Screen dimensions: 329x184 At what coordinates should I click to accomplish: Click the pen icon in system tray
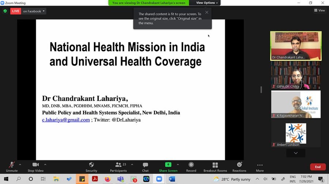pyautogui.click(x=283, y=179)
